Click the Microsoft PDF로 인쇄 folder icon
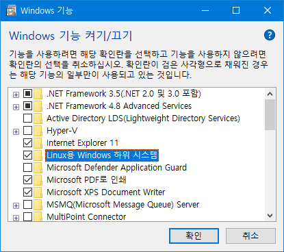This screenshot has width=284, height=252. pyautogui.click(x=38, y=180)
